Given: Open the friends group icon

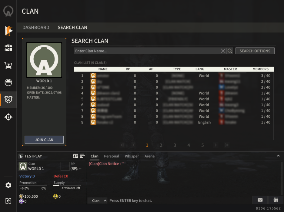Looking at the screenshot, I should pyautogui.click(x=276, y=200).
